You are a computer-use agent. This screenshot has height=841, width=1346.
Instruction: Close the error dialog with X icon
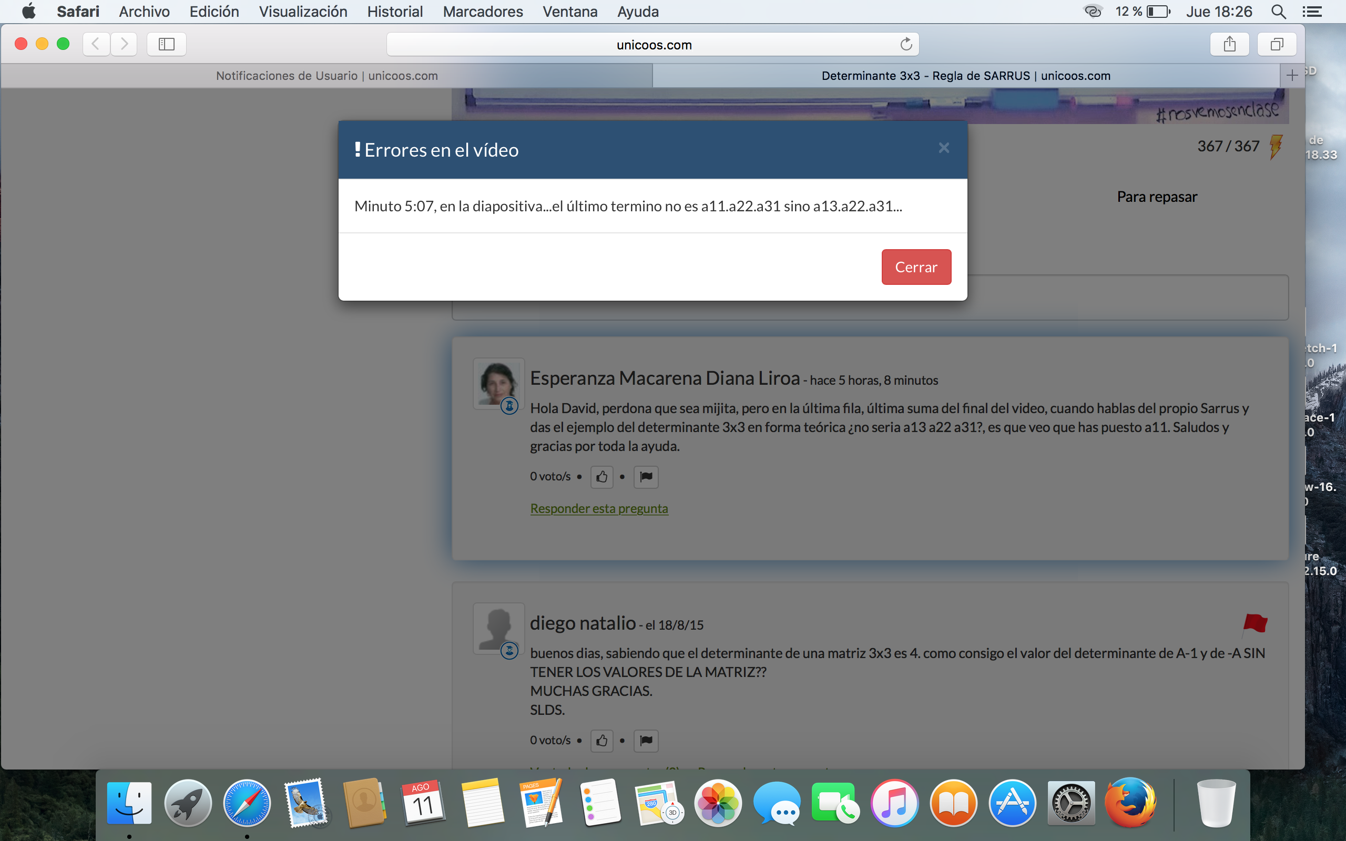(x=943, y=148)
